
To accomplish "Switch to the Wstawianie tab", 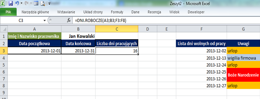I will pos(66,12).
